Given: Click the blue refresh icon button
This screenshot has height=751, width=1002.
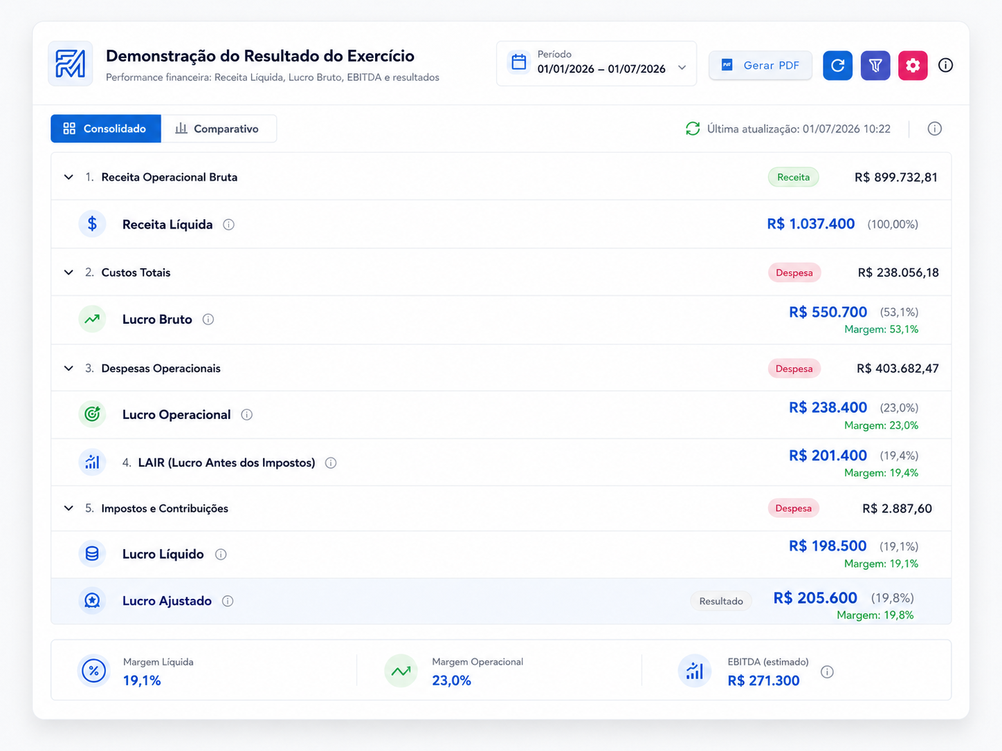Looking at the screenshot, I should pyautogui.click(x=837, y=66).
